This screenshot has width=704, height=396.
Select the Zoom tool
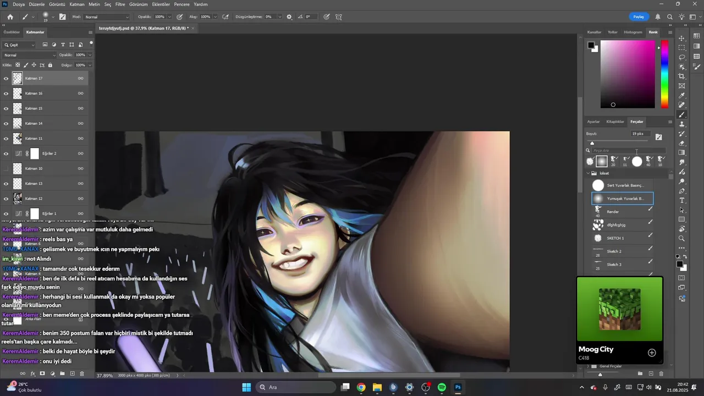[682, 238]
